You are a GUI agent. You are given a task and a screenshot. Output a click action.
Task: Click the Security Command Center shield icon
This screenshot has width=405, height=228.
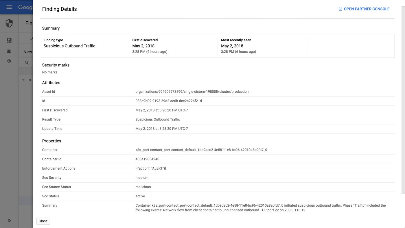(9, 23)
